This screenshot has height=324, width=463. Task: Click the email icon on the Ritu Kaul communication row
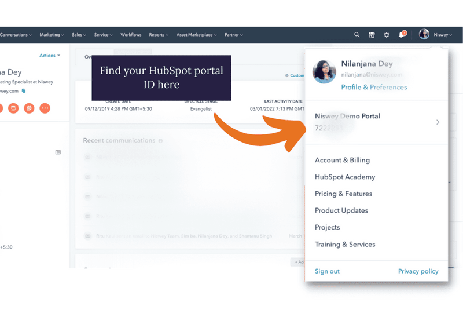coord(88,236)
